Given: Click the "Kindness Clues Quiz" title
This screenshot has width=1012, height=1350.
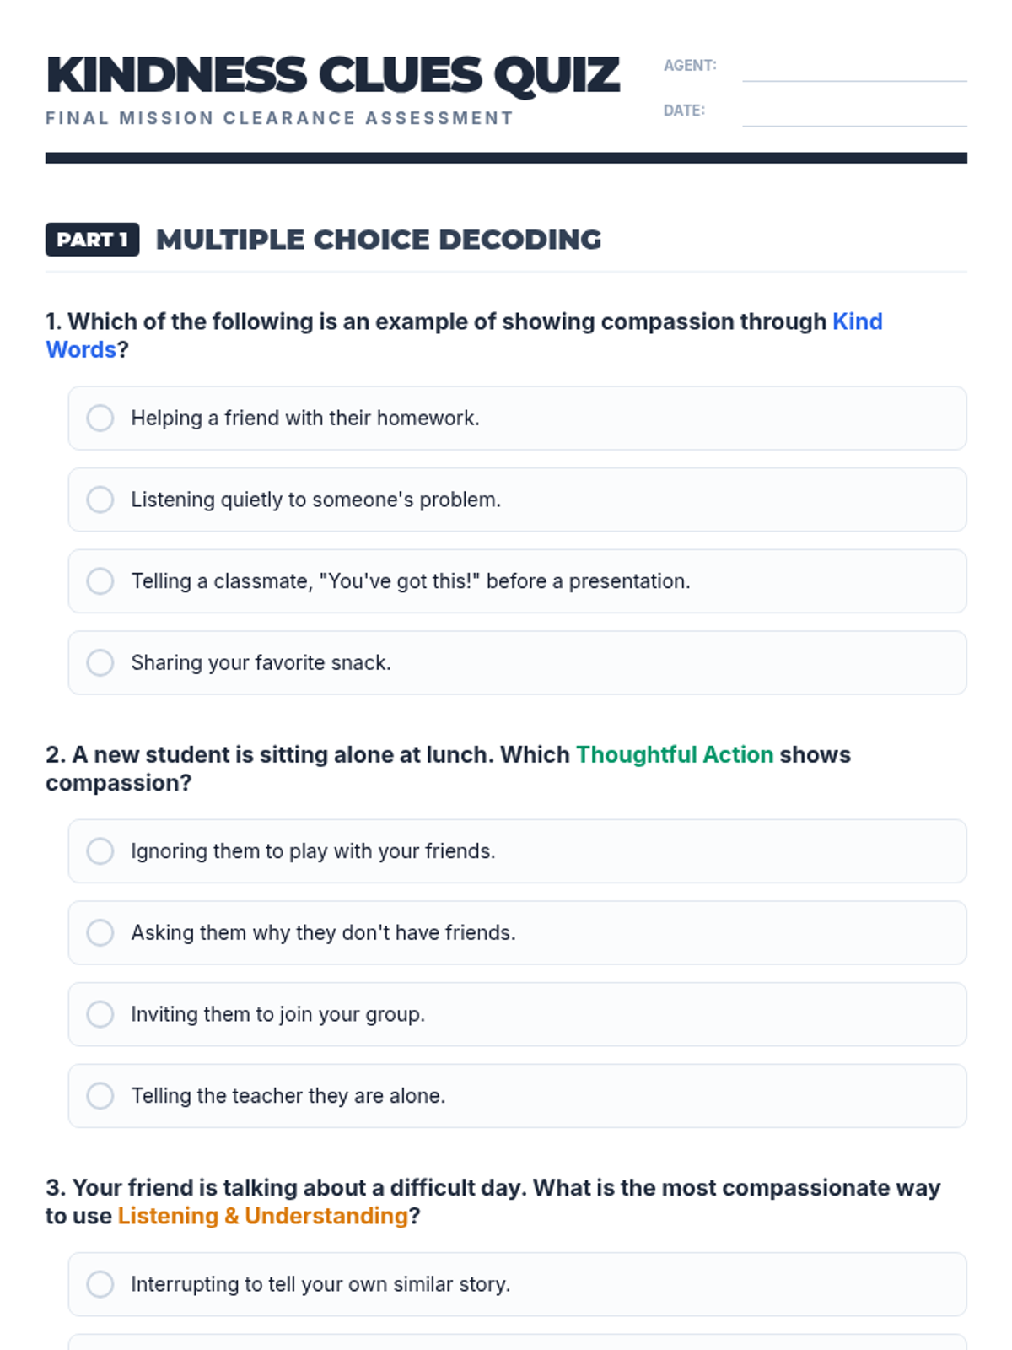Looking at the screenshot, I should [x=333, y=74].
